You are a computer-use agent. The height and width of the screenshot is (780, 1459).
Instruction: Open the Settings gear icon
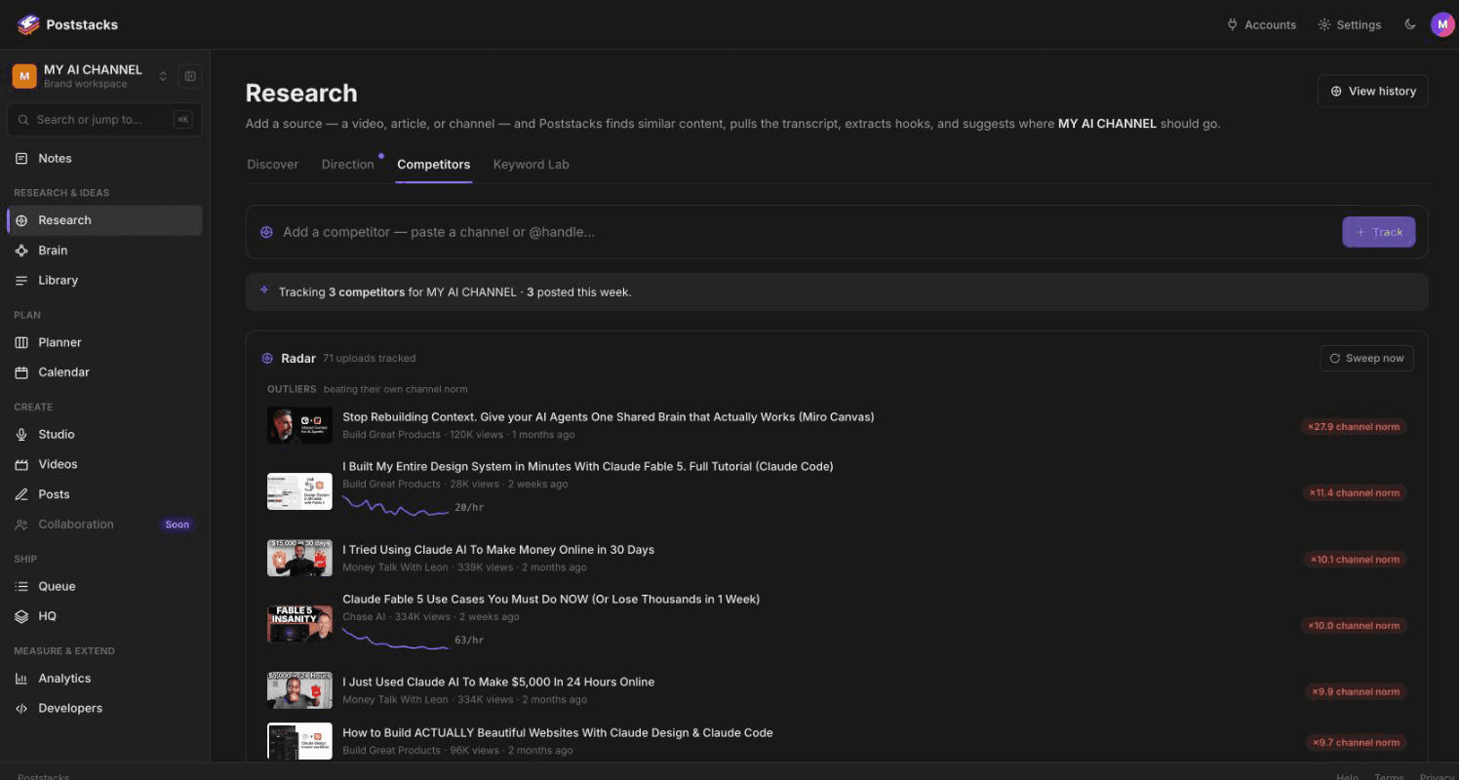click(x=1323, y=24)
